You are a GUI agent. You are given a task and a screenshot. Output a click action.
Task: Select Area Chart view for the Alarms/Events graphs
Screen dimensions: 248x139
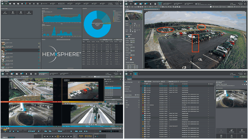click(x=60, y=9)
